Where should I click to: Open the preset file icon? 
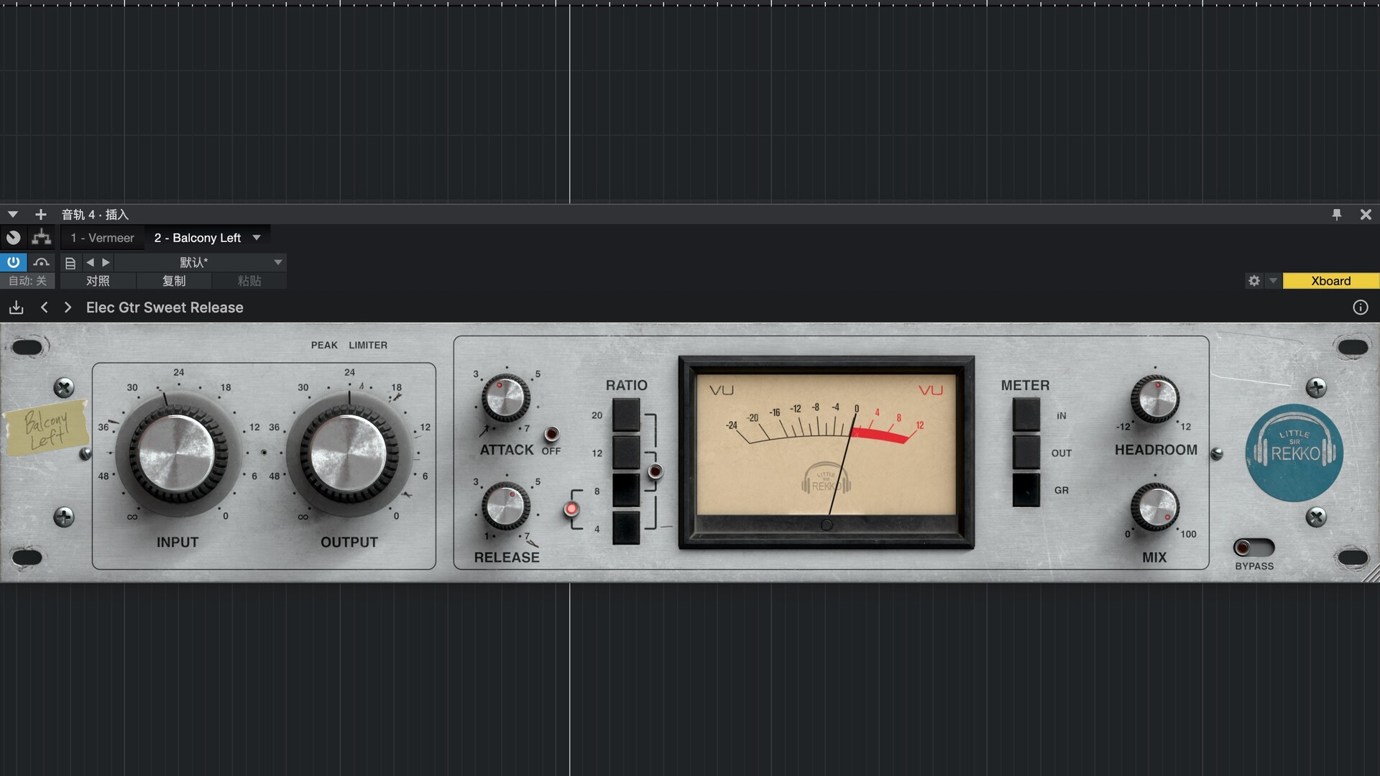(70, 263)
